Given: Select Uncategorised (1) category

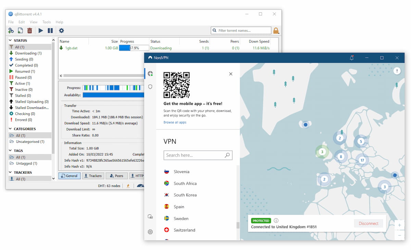Looking at the screenshot, I should 29,141.
